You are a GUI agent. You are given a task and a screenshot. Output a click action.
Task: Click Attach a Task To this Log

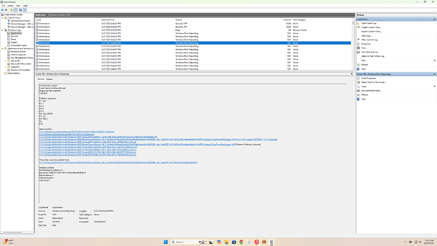coord(373,56)
